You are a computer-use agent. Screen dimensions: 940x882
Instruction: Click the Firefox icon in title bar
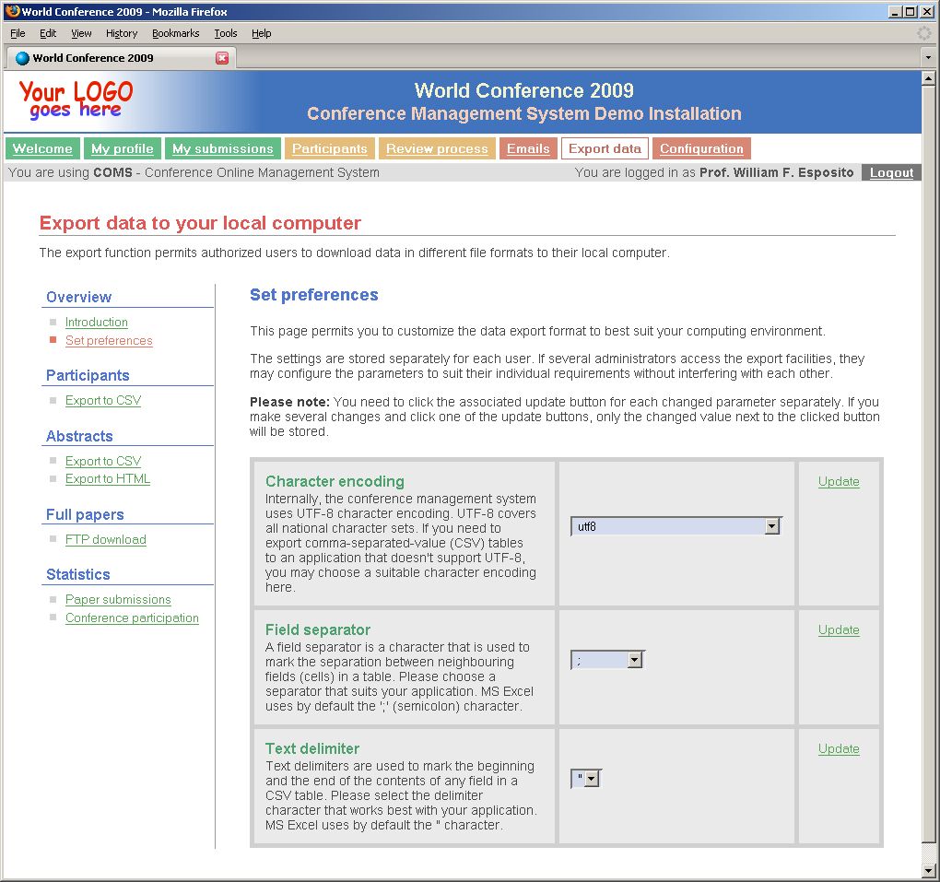[12, 11]
